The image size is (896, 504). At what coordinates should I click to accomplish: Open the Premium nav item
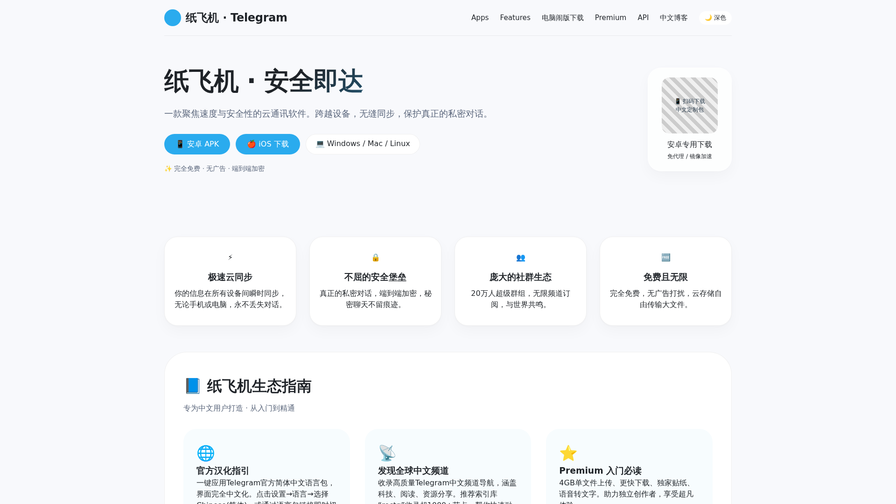coord(610,18)
